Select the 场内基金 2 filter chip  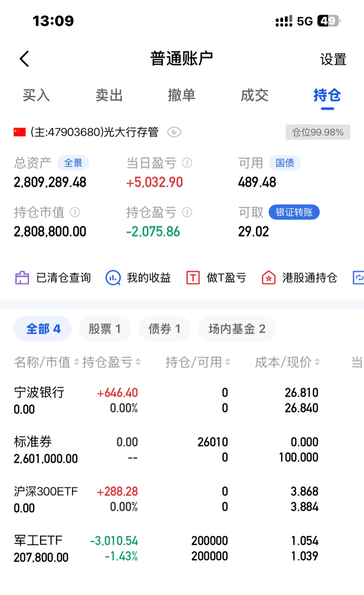[x=237, y=329]
